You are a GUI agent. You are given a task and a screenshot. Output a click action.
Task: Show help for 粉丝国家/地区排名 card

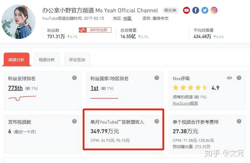click(x=157, y=78)
